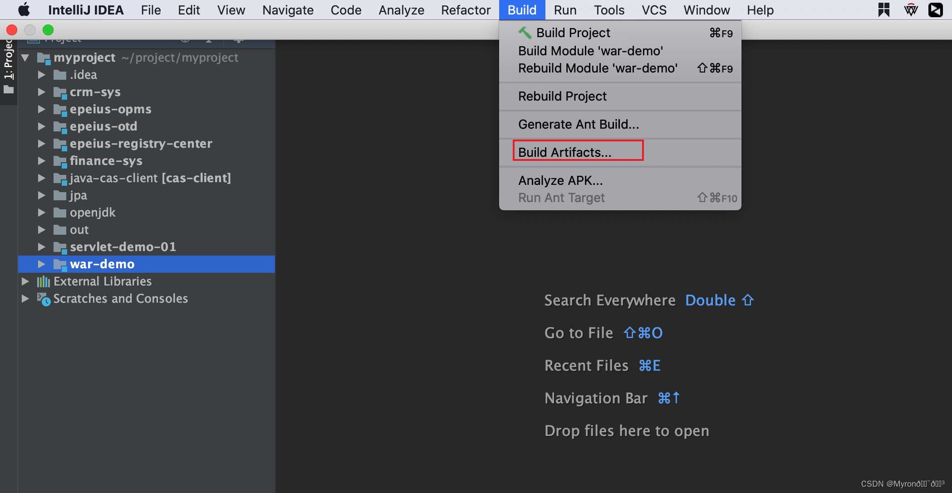
Task: Collapse the myproject root node
Action: (x=25, y=58)
